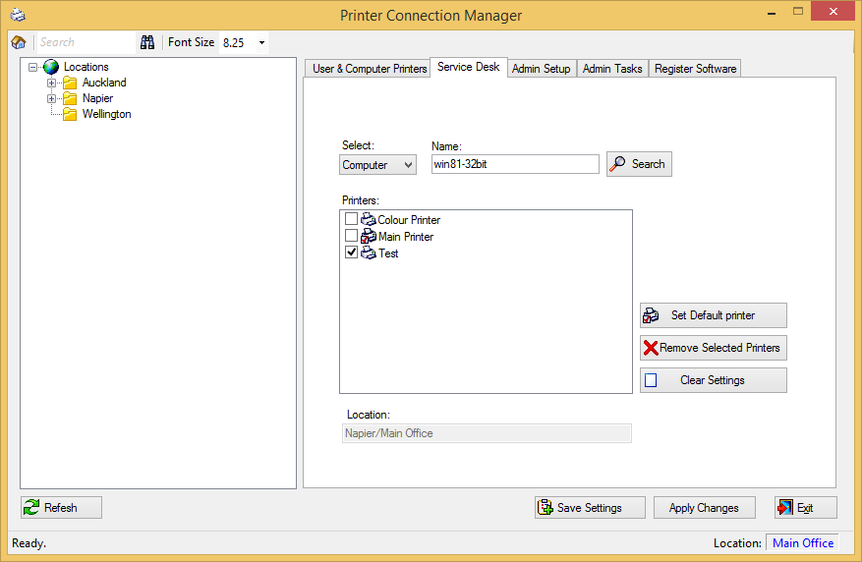The width and height of the screenshot is (862, 562).
Task: Click the home icon in the toolbar
Action: [x=18, y=42]
